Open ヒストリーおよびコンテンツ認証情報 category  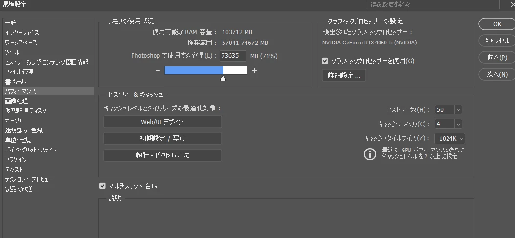tap(48, 62)
